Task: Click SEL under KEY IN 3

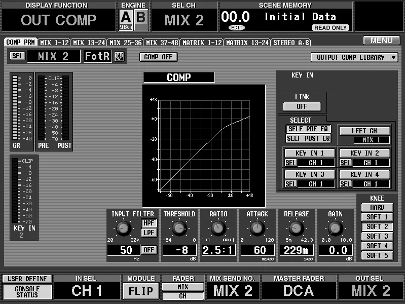Action: pos(290,184)
